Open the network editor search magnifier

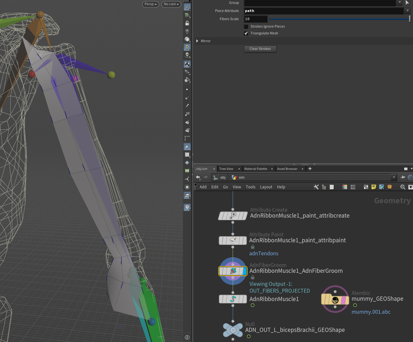coord(403,187)
